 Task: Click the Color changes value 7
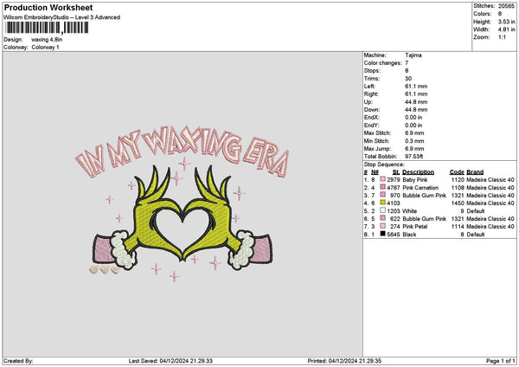click(x=407, y=63)
